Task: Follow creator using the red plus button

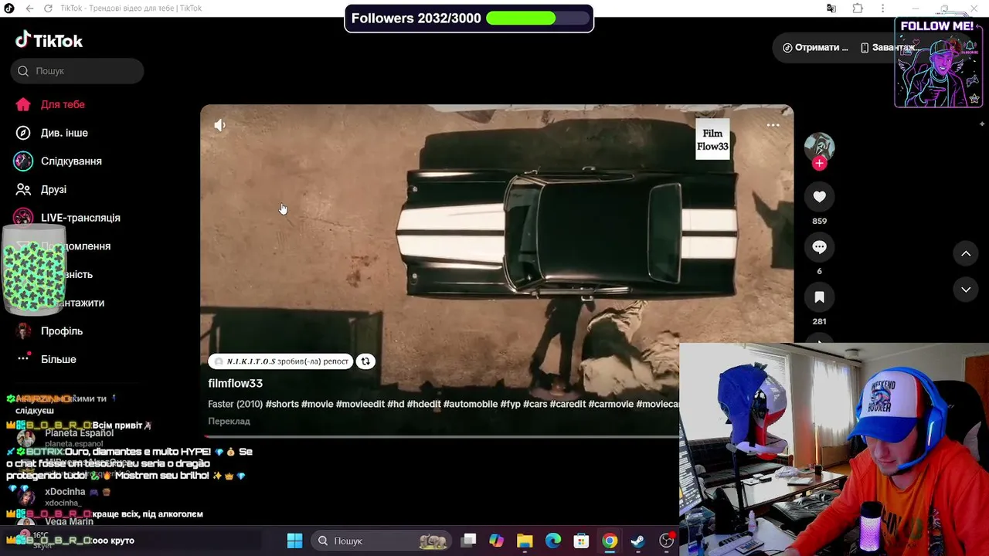Action: click(x=819, y=163)
